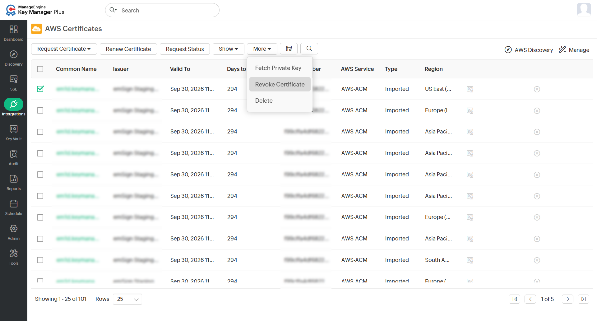This screenshot has width=597, height=321.
Task: Click the 'US East (...' region cell
Action: (x=438, y=89)
